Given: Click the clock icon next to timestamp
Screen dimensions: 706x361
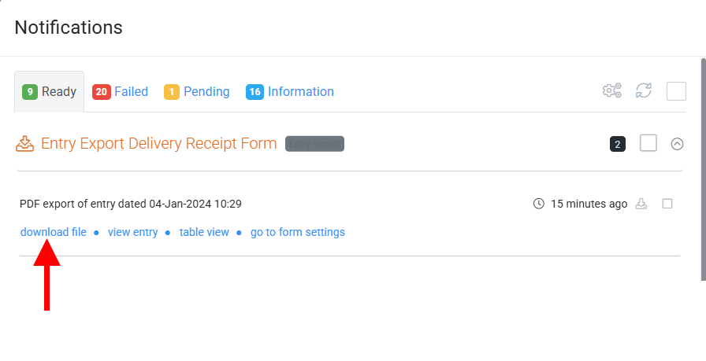Looking at the screenshot, I should [x=538, y=204].
